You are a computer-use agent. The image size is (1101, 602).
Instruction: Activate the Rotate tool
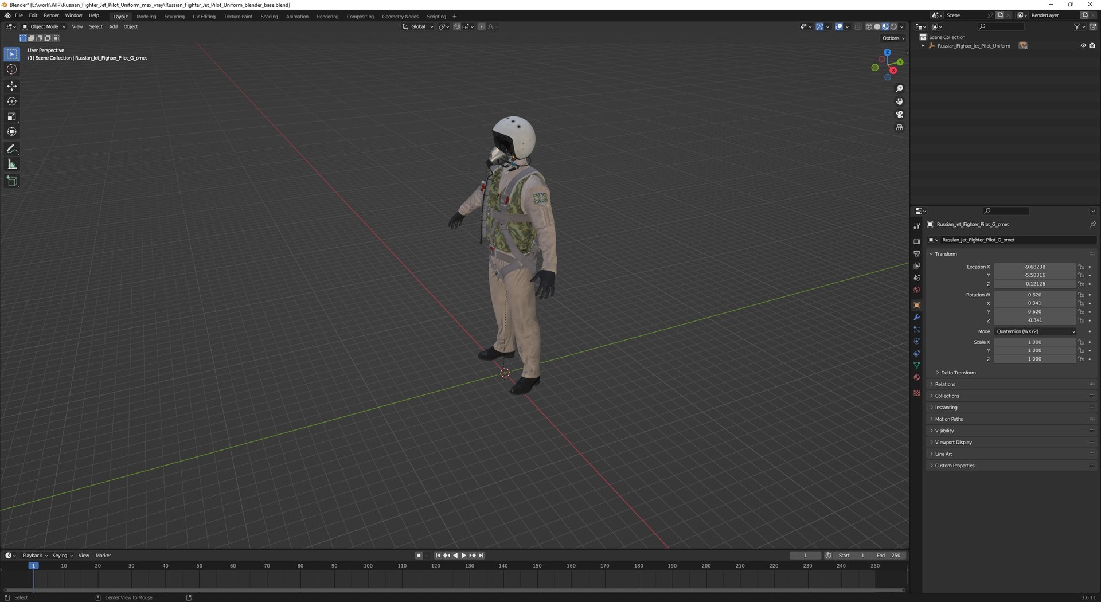tap(12, 101)
